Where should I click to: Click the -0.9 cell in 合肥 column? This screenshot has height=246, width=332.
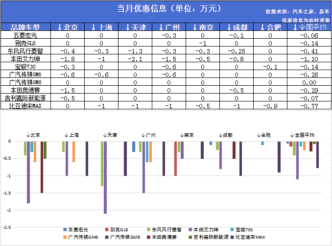270,106
